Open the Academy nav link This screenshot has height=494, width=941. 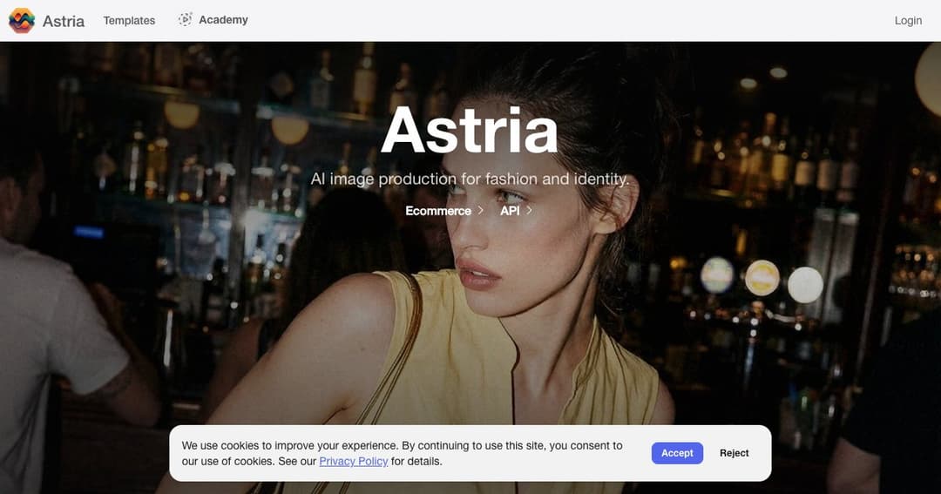pos(223,20)
